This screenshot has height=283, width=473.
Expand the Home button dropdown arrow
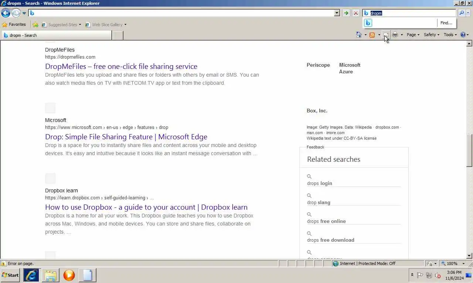click(x=365, y=35)
